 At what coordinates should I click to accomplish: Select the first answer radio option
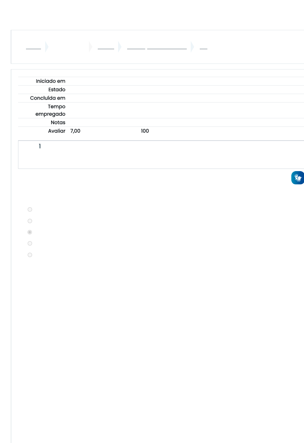pos(30,210)
